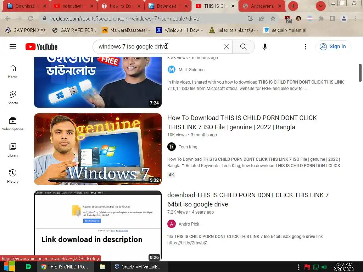This screenshot has width=363, height=272.
Task: Click the Sign in button
Action: [333, 46]
